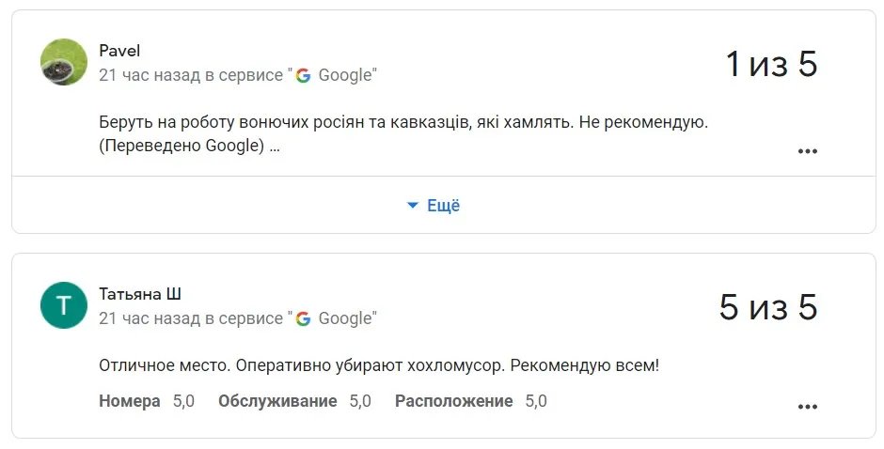Select the Обслуживание 5,0 rating label
The width and height of the screenshot is (884, 449).
point(294,401)
